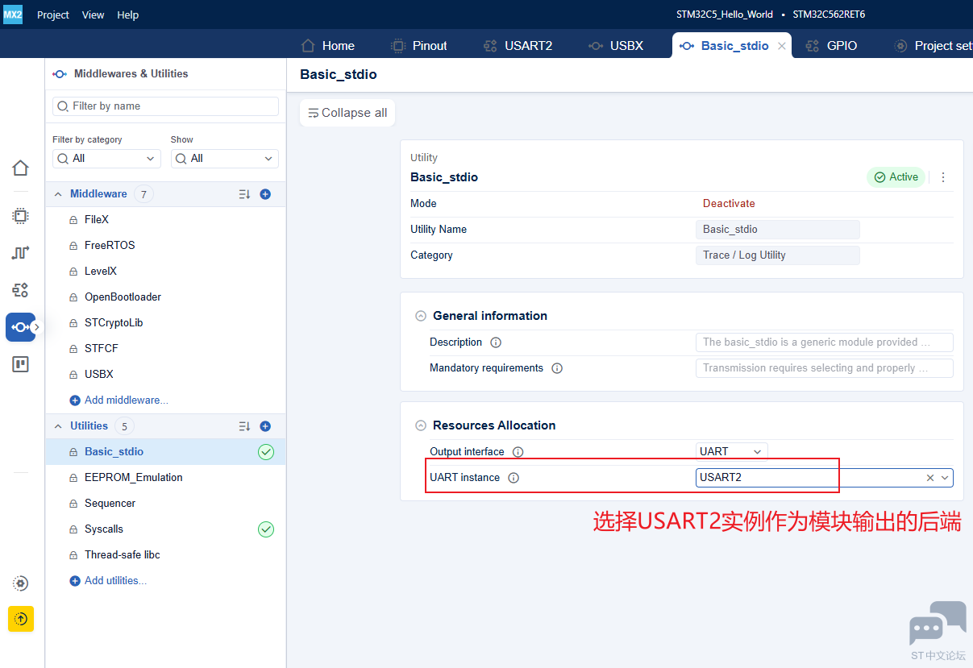Viewport: 973px width, 668px height.
Task: Click the Trace / Log Utility category field
Action: (x=778, y=255)
